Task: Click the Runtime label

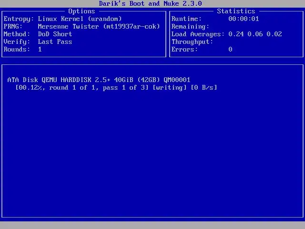Action: click(x=186, y=19)
